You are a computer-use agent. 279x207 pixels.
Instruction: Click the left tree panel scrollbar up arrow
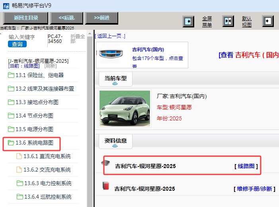pos(90,34)
